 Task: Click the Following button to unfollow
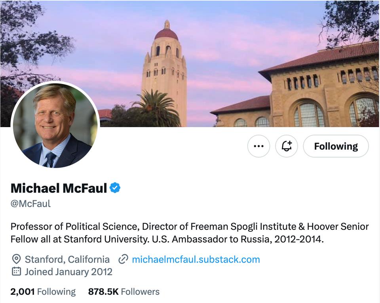[336, 146]
